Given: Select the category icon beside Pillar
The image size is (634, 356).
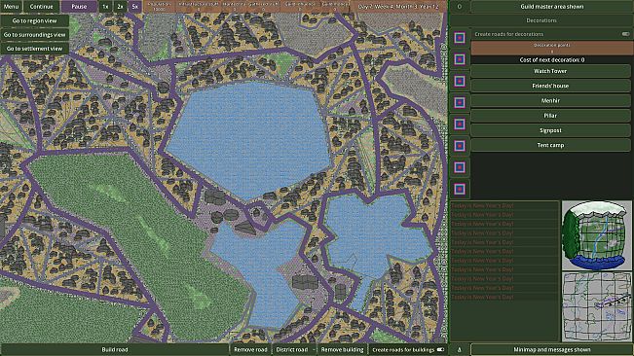Looking at the screenshot, I should point(460,125).
